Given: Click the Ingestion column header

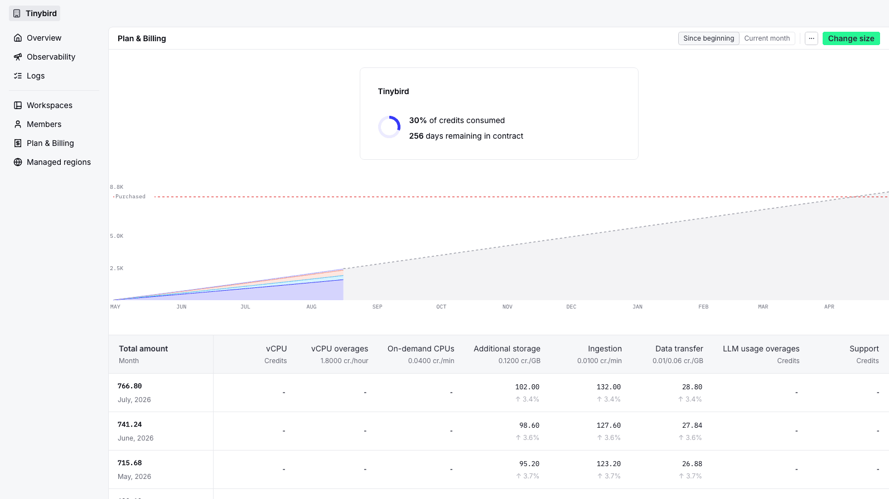Looking at the screenshot, I should pos(605,349).
